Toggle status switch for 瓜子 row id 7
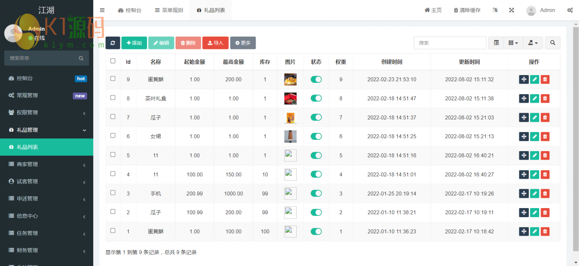 point(316,118)
